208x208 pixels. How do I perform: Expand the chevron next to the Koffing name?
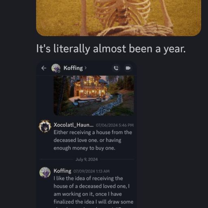point(85,68)
